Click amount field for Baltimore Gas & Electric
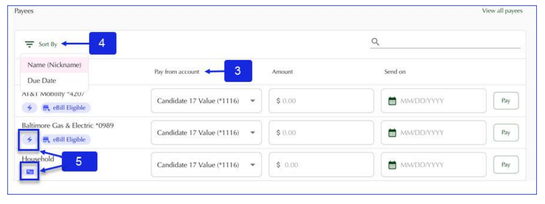The width and height of the screenshot is (545, 204). pyautogui.click(x=321, y=133)
